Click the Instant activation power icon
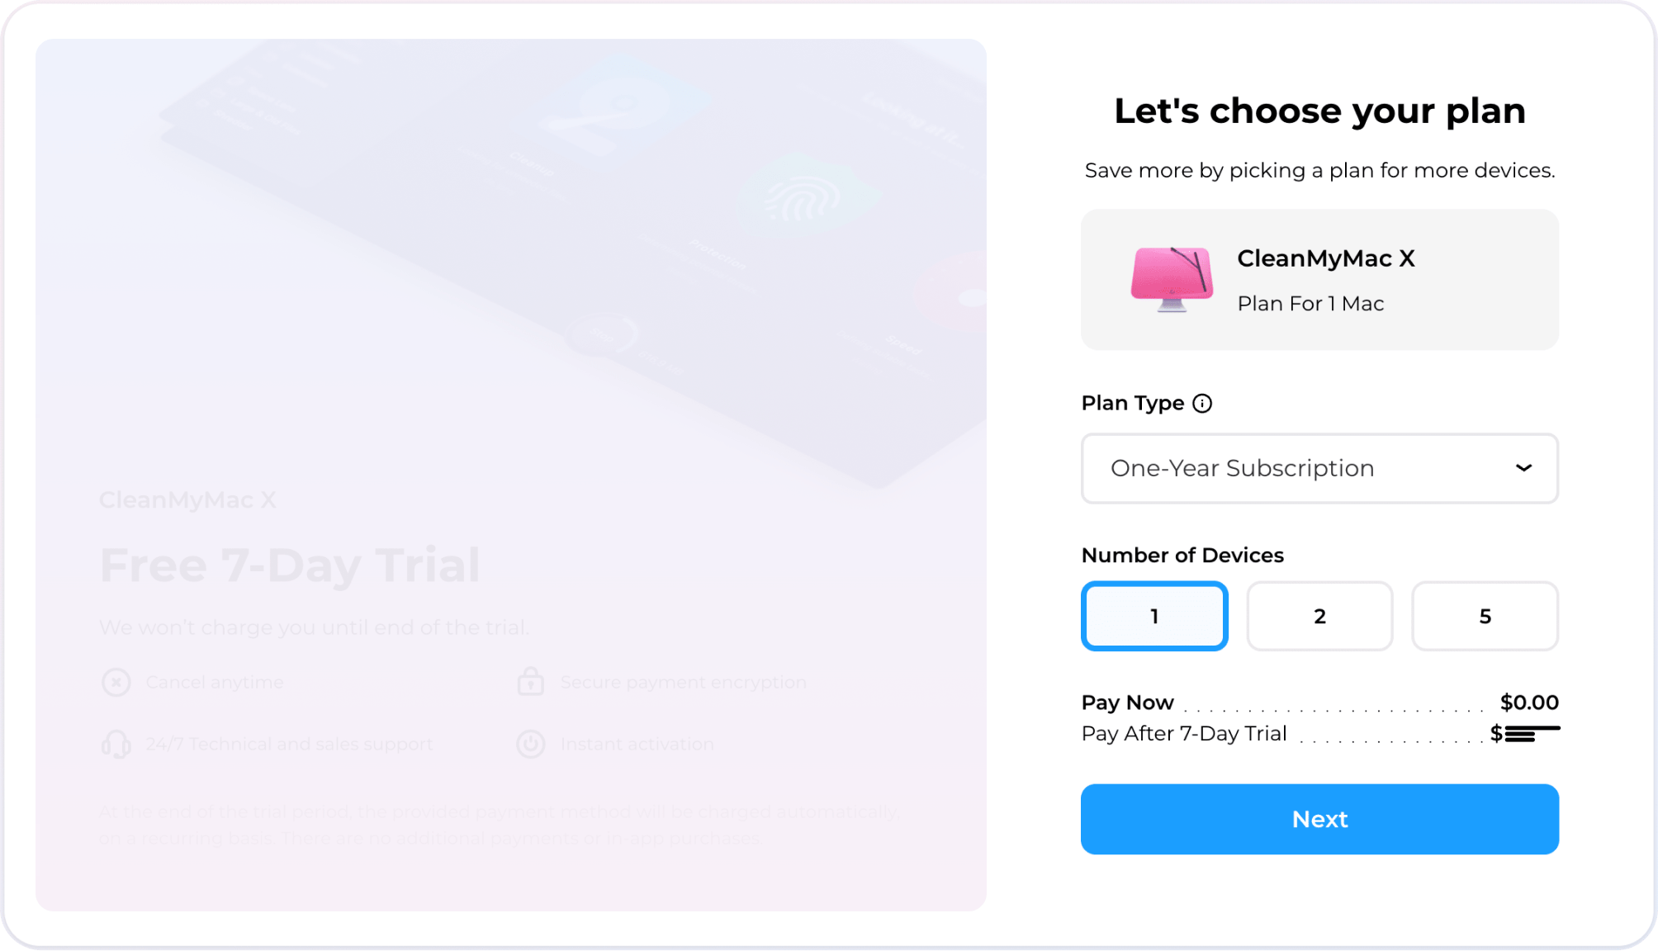 (531, 744)
